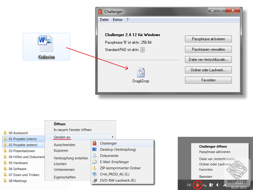Click Passphrase aktivieren button

coord(208,39)
